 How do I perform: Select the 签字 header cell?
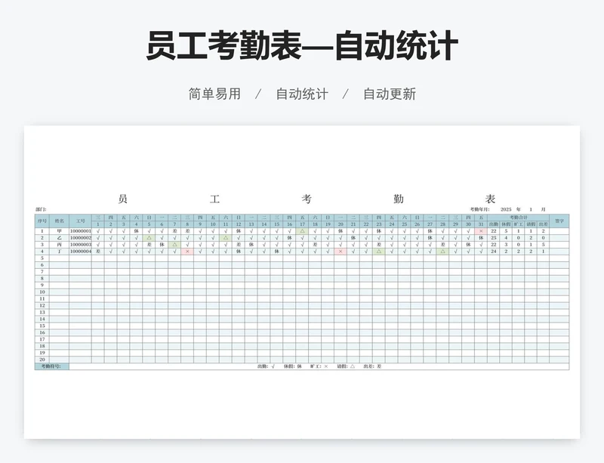pos(559,221)
